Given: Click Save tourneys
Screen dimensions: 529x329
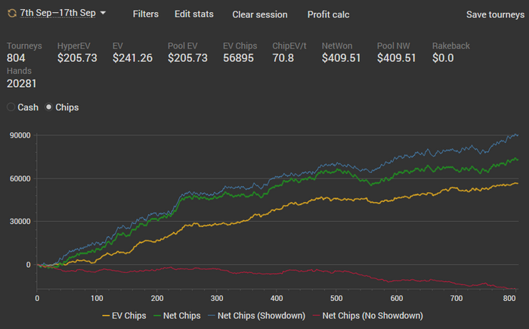Looking at the screenshot, I should (495, 14).
